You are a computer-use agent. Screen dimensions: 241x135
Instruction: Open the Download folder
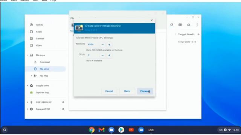(45, 62)
